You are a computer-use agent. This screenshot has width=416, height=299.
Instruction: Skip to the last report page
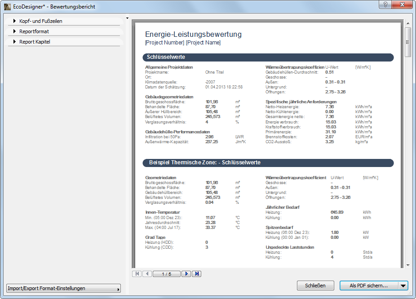pyautogui.click(x=196, y=273)
